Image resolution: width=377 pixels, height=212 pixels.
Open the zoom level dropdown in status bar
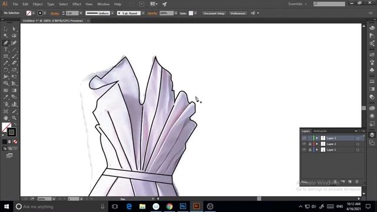click(54, 199)
